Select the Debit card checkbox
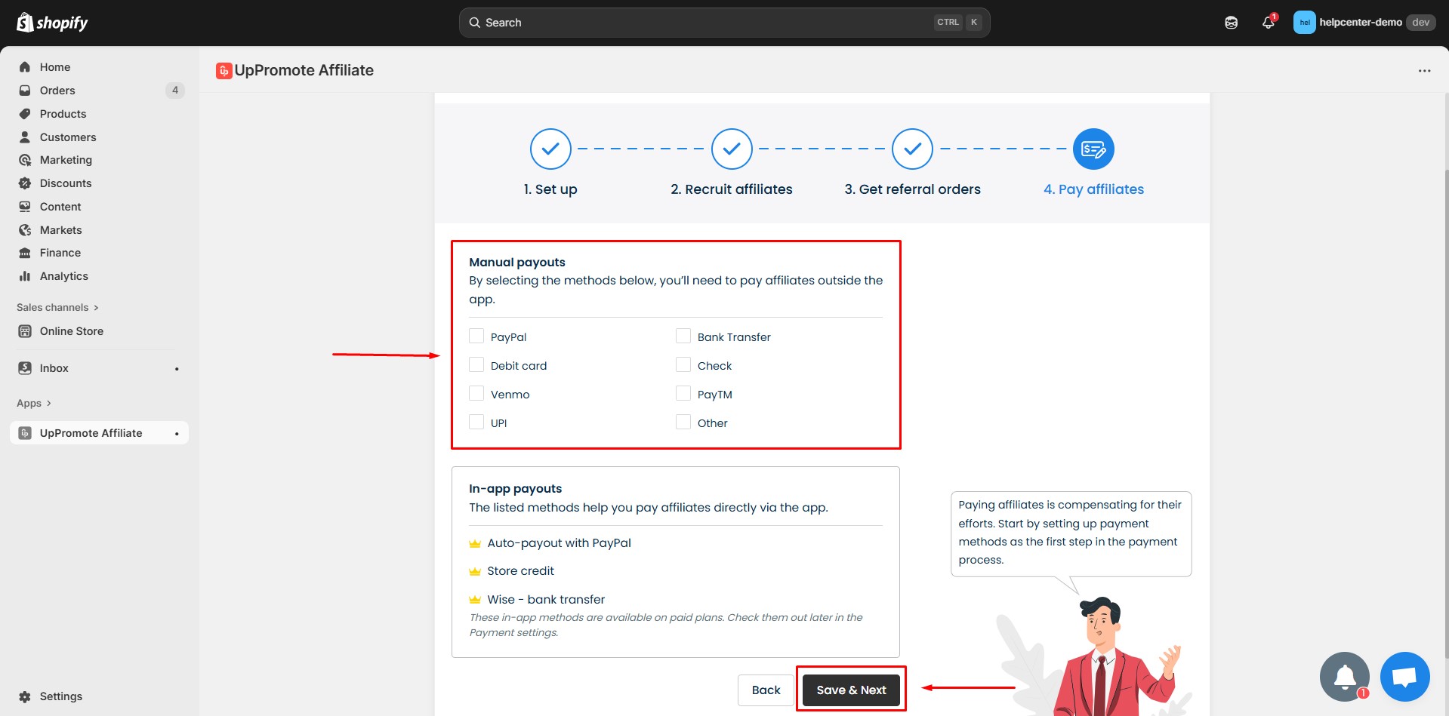 click(476, 365)
